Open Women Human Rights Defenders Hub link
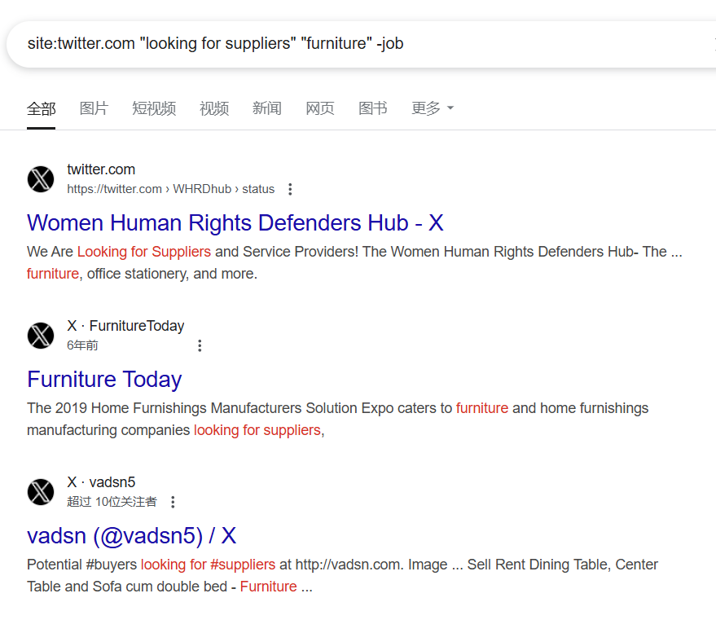This screenshot has width=716, height=633. 235,223
